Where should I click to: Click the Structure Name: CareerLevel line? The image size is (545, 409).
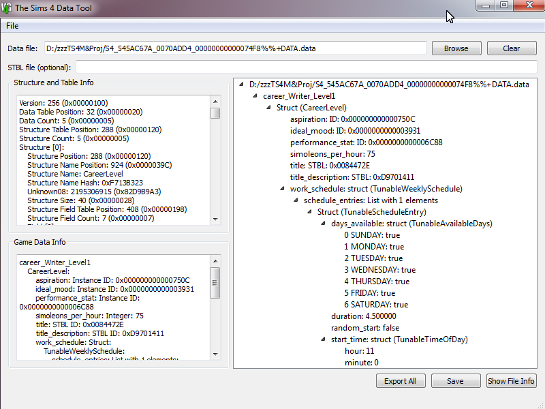pyautogui.click(x=75, y=174)
